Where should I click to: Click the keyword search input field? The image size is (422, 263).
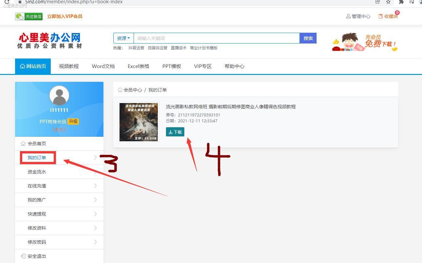216,38
